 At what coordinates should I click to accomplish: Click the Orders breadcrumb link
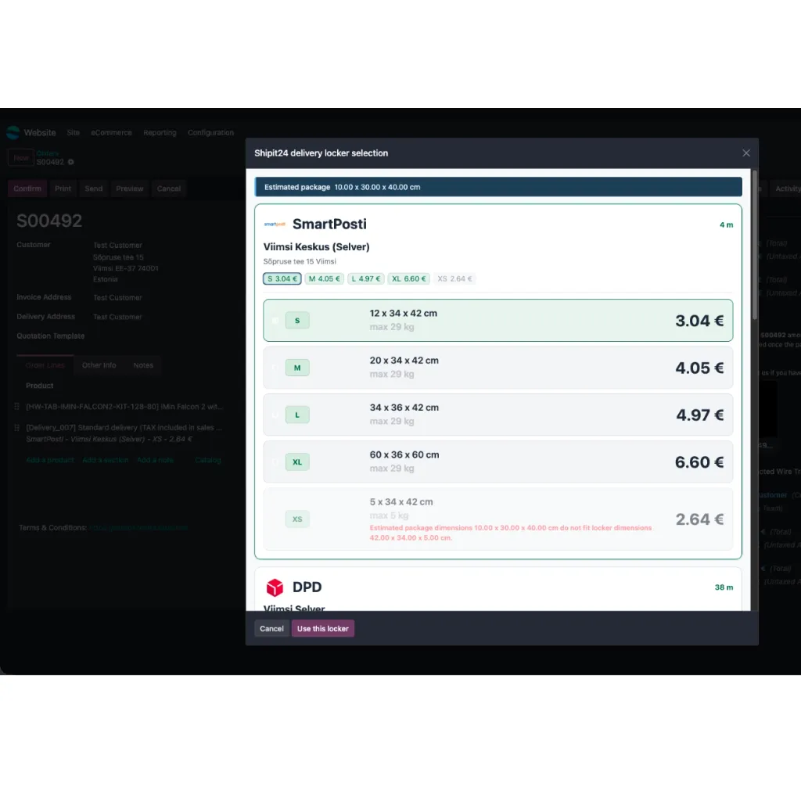click(48, 153)
